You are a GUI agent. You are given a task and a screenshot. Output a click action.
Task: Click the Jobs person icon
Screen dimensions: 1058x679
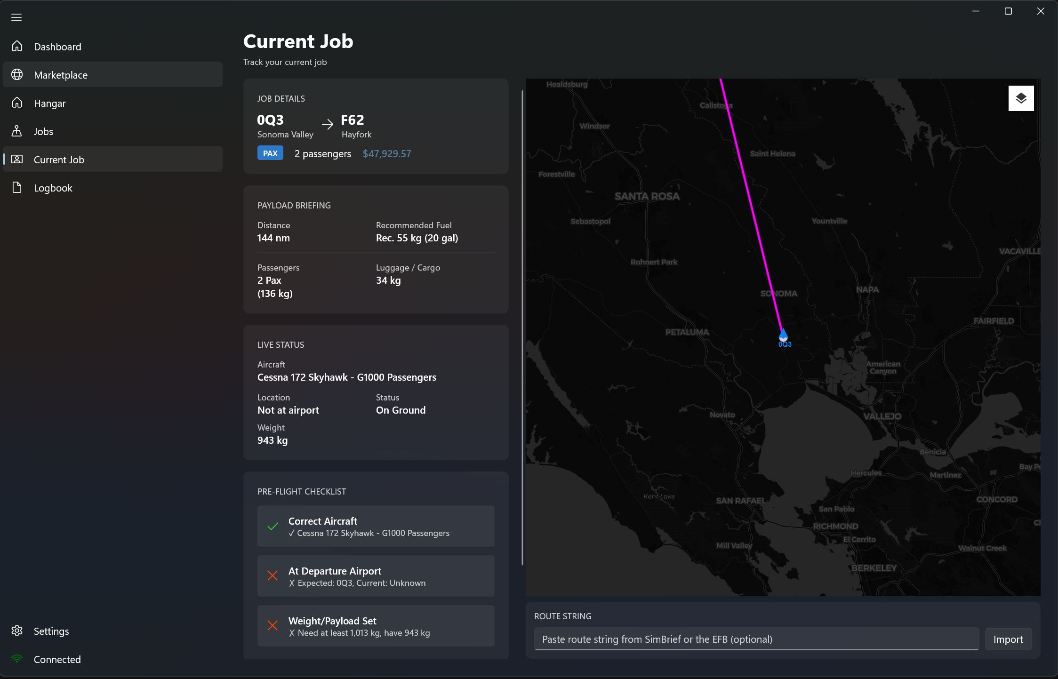17,131
